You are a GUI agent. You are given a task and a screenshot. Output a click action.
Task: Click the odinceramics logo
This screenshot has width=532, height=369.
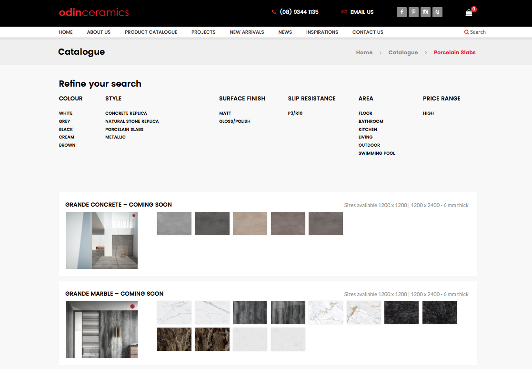[x=94, y=12]
